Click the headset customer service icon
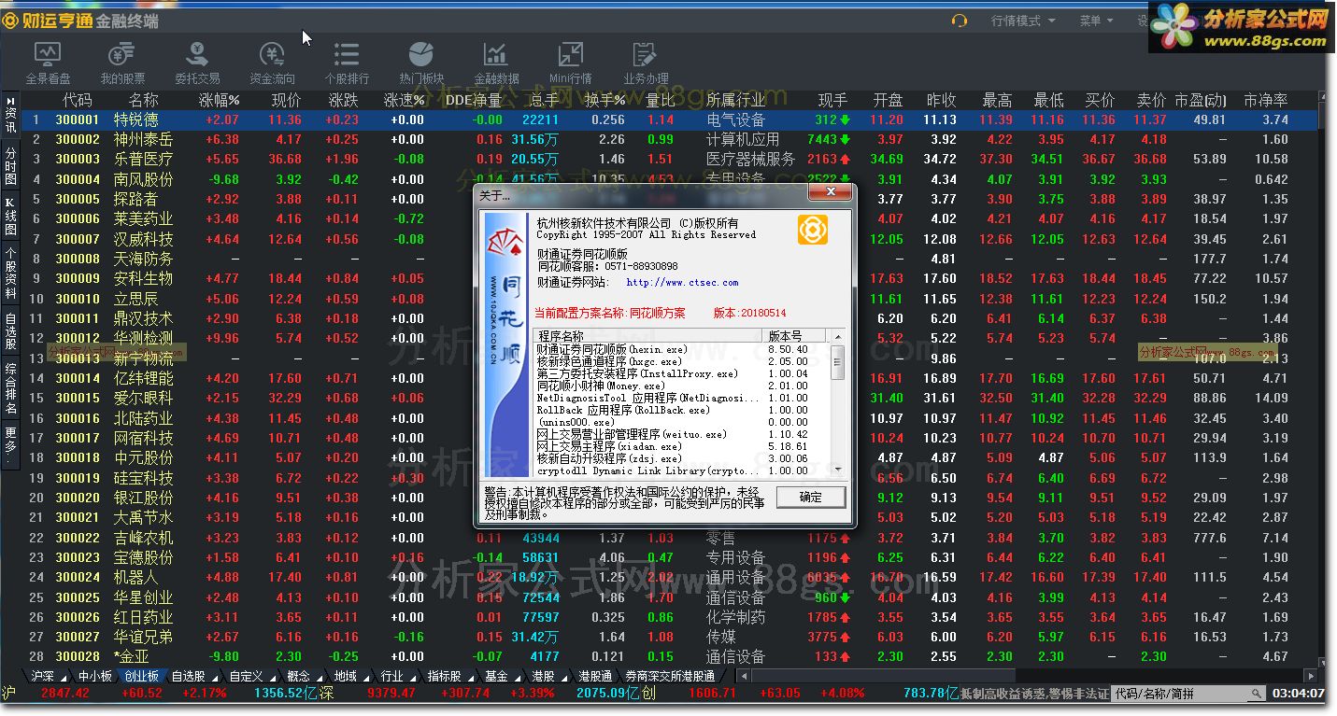Viewport: 1337px width, 716px height. 959,21
